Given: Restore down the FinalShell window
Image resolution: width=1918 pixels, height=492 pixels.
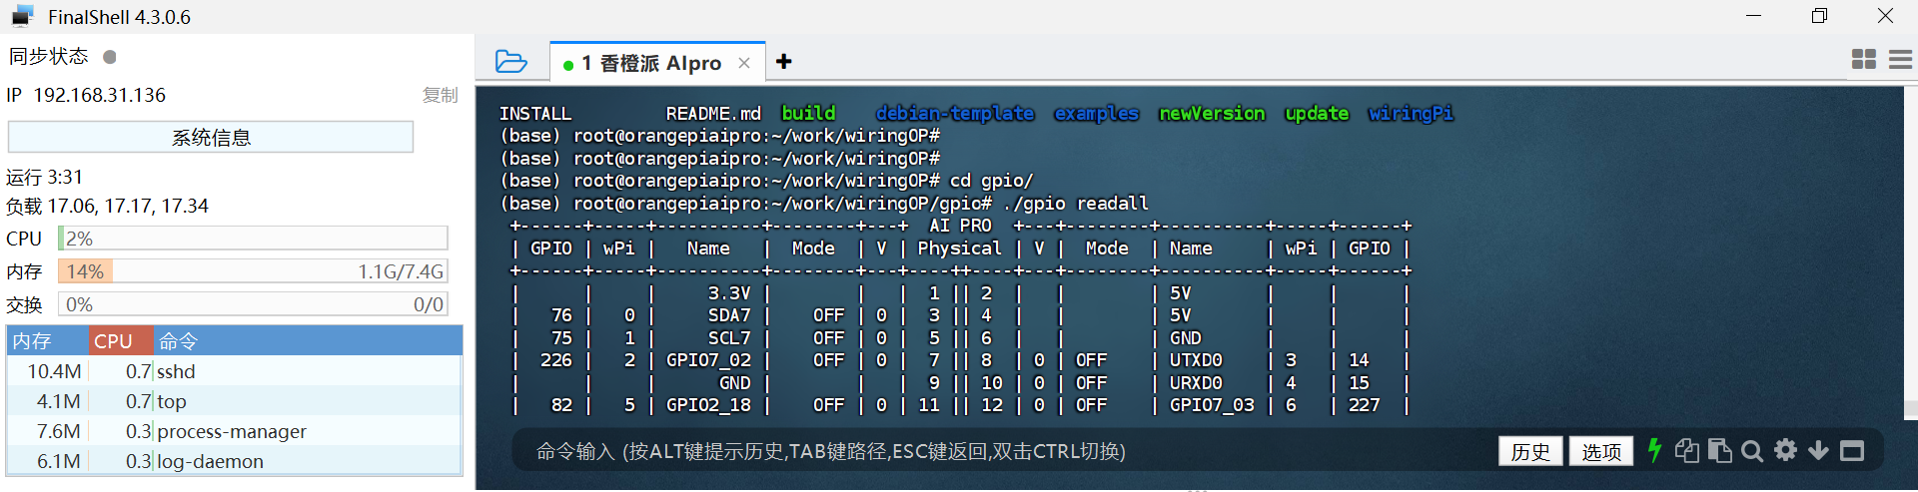Looking at the screenshot, I should [1819, 16].
